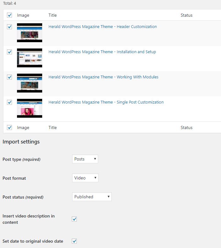Click the Insert video description in content label
The image size is (221, 248).
tap(29, 219)
